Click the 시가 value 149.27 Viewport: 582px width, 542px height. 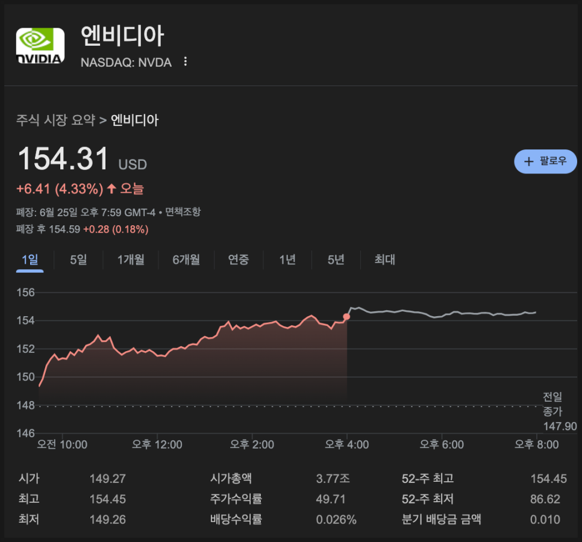108,479
